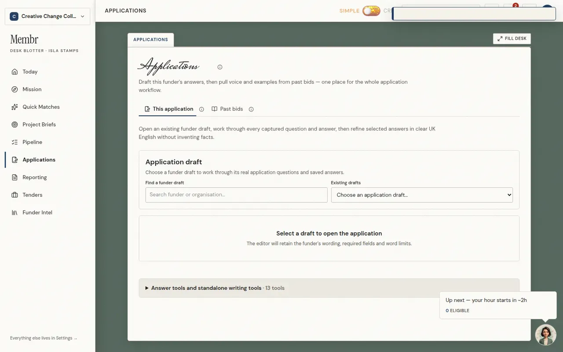Click the Applications pencil-note icon in sidebar
The image size is (563, 352).
click(15, 160)
